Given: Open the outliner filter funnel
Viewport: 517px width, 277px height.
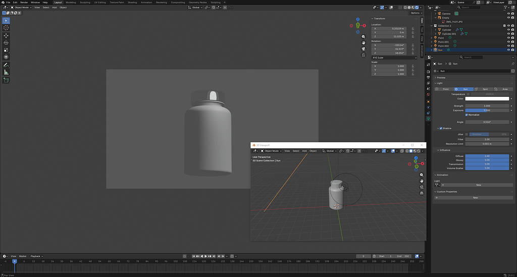Looking at the screenshot, I should 505,7.
